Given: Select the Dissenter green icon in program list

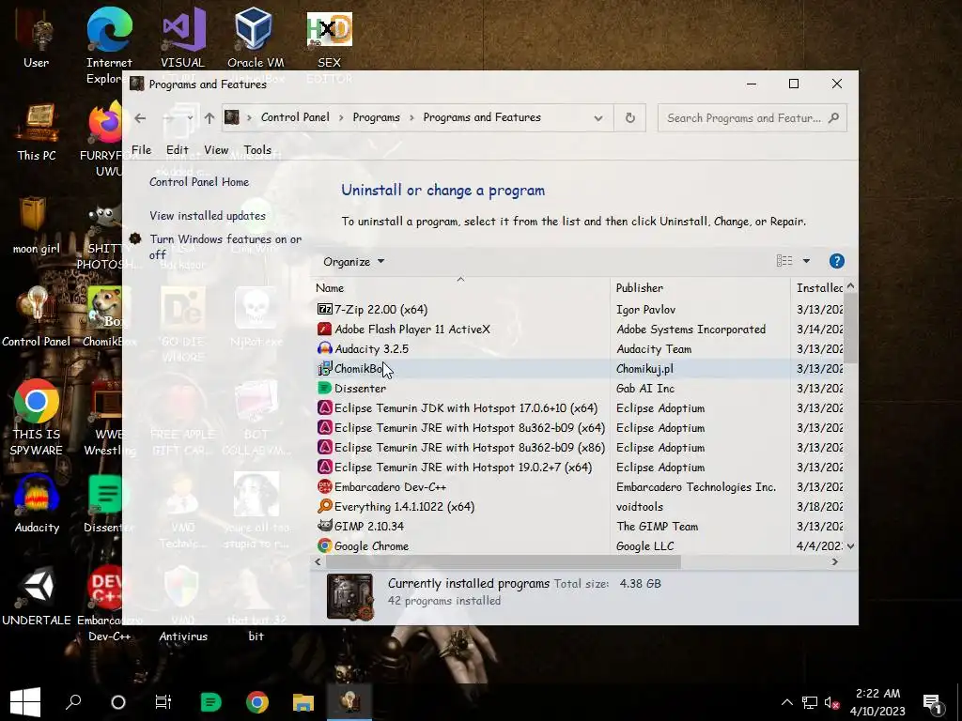Looking at the screenshot, I should pyautogui.click(x=324, y=388).
